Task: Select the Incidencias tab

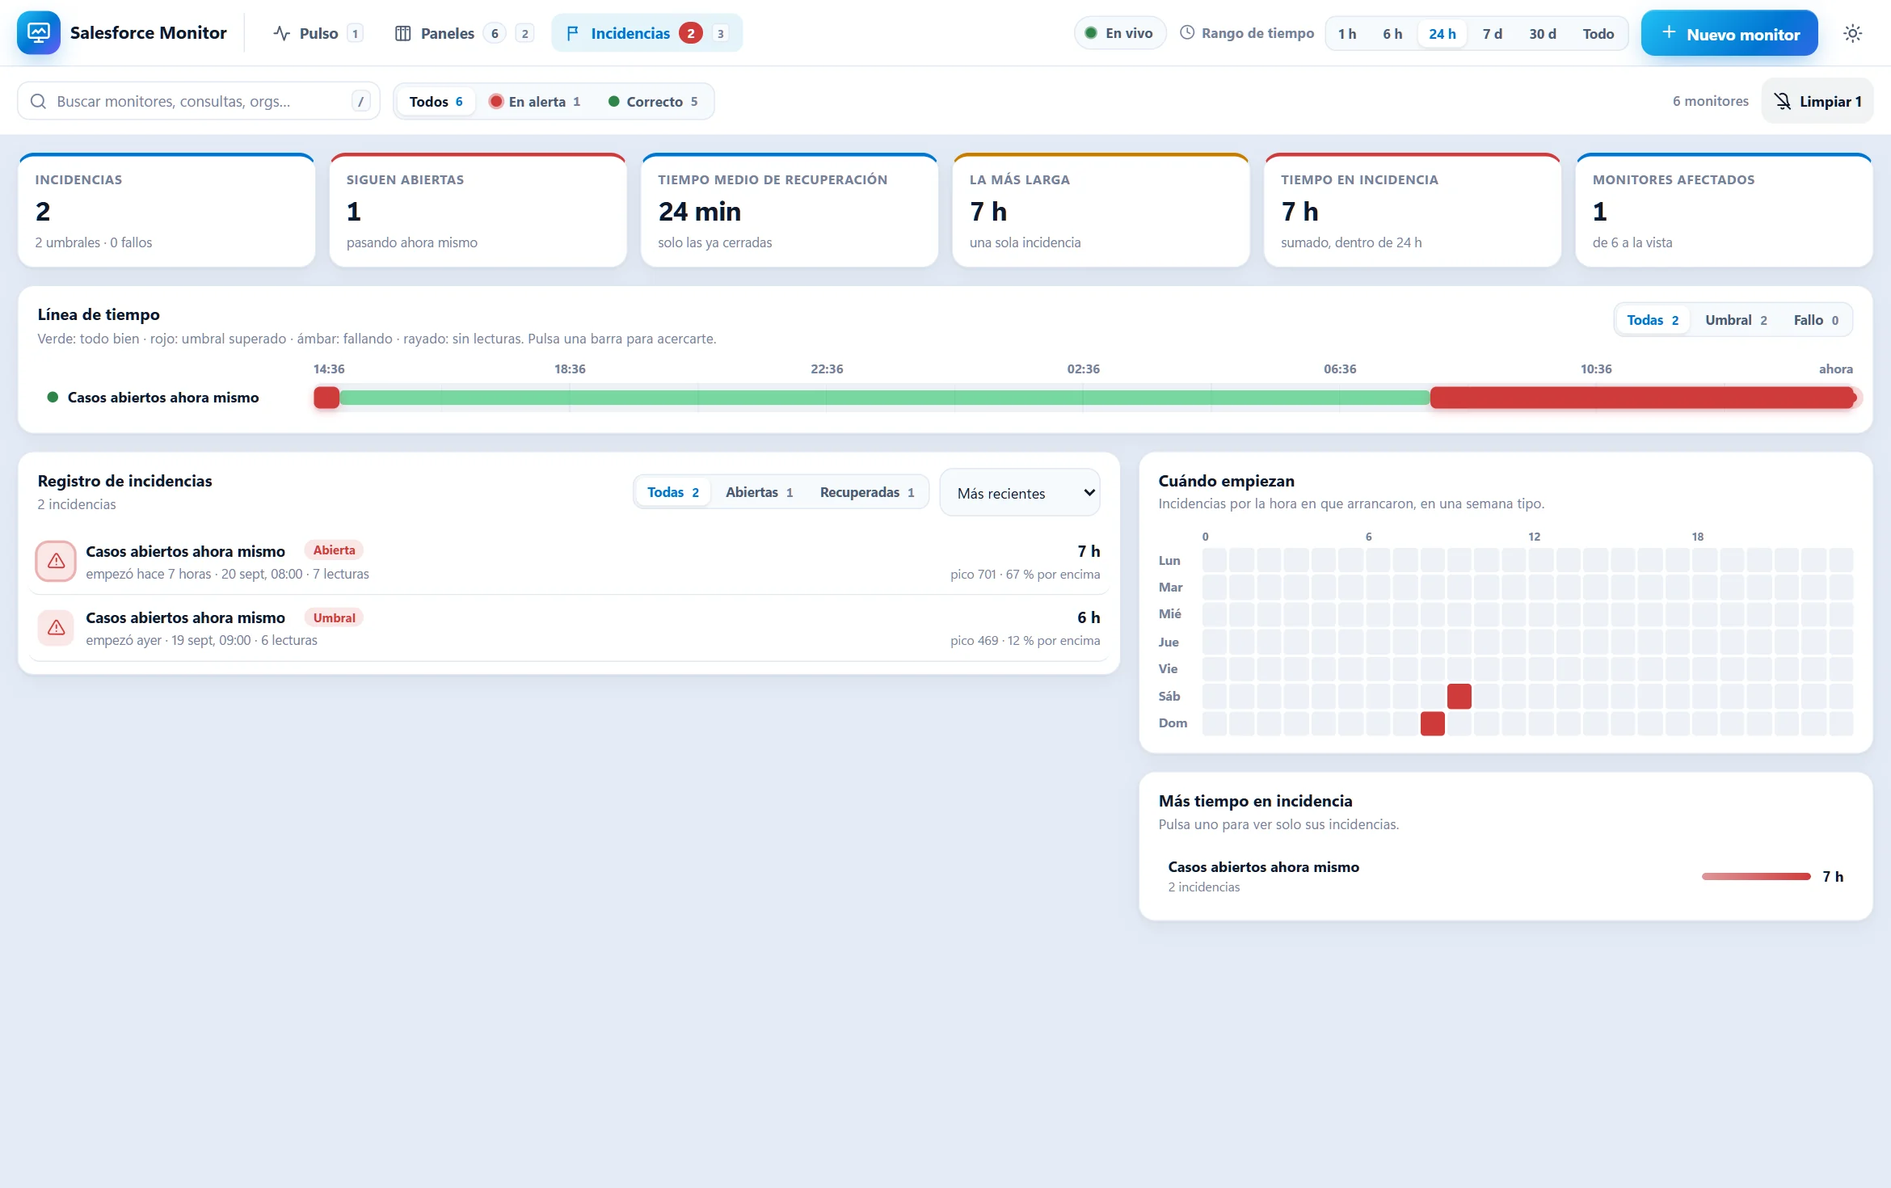Action: 646,33
